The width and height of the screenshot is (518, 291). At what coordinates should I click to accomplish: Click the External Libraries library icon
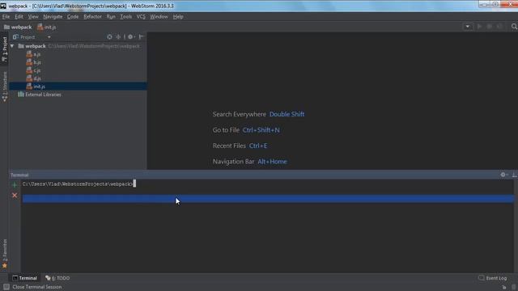pyautogui.click(x=21, y=95)
